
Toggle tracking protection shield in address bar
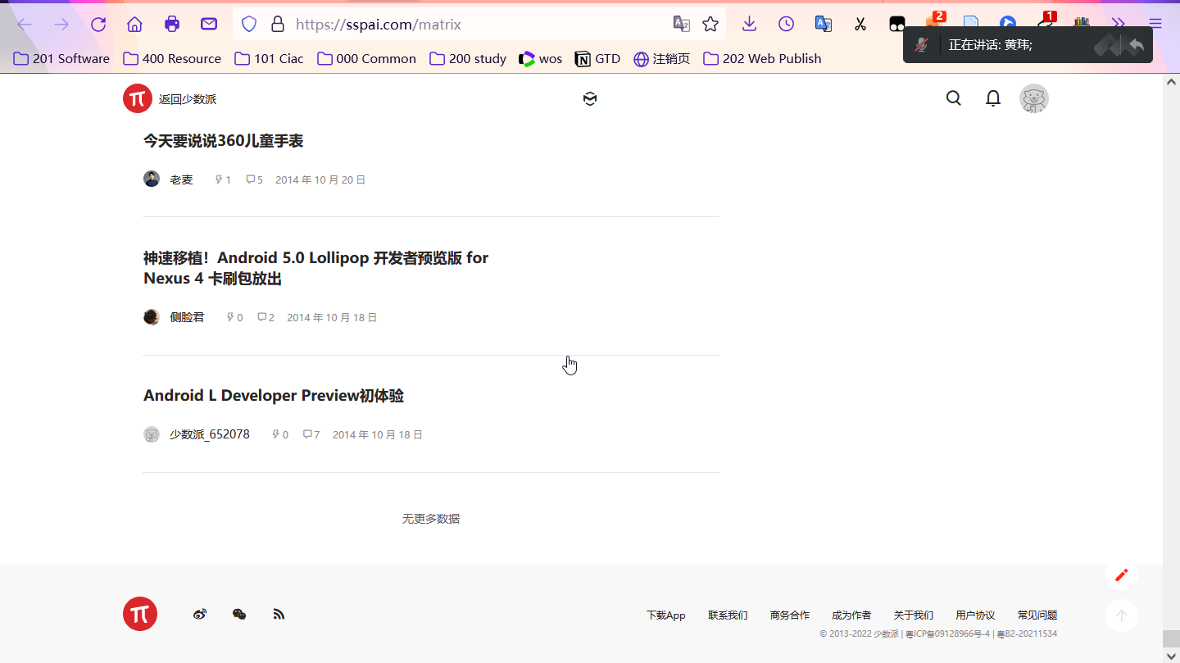[x=248, y=24]
